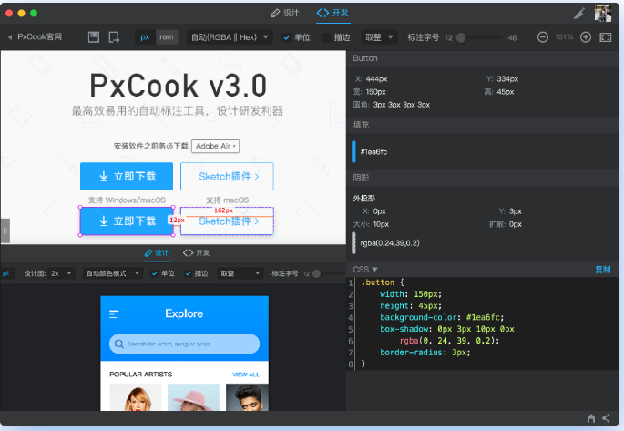
Task: Switch to the lower 设计 tab
Action: point(157,252)
